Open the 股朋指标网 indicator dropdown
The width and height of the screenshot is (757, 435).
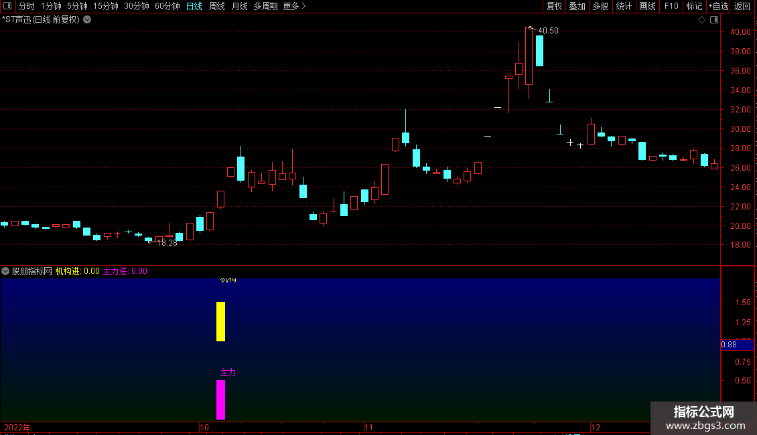tap(5, 271)
